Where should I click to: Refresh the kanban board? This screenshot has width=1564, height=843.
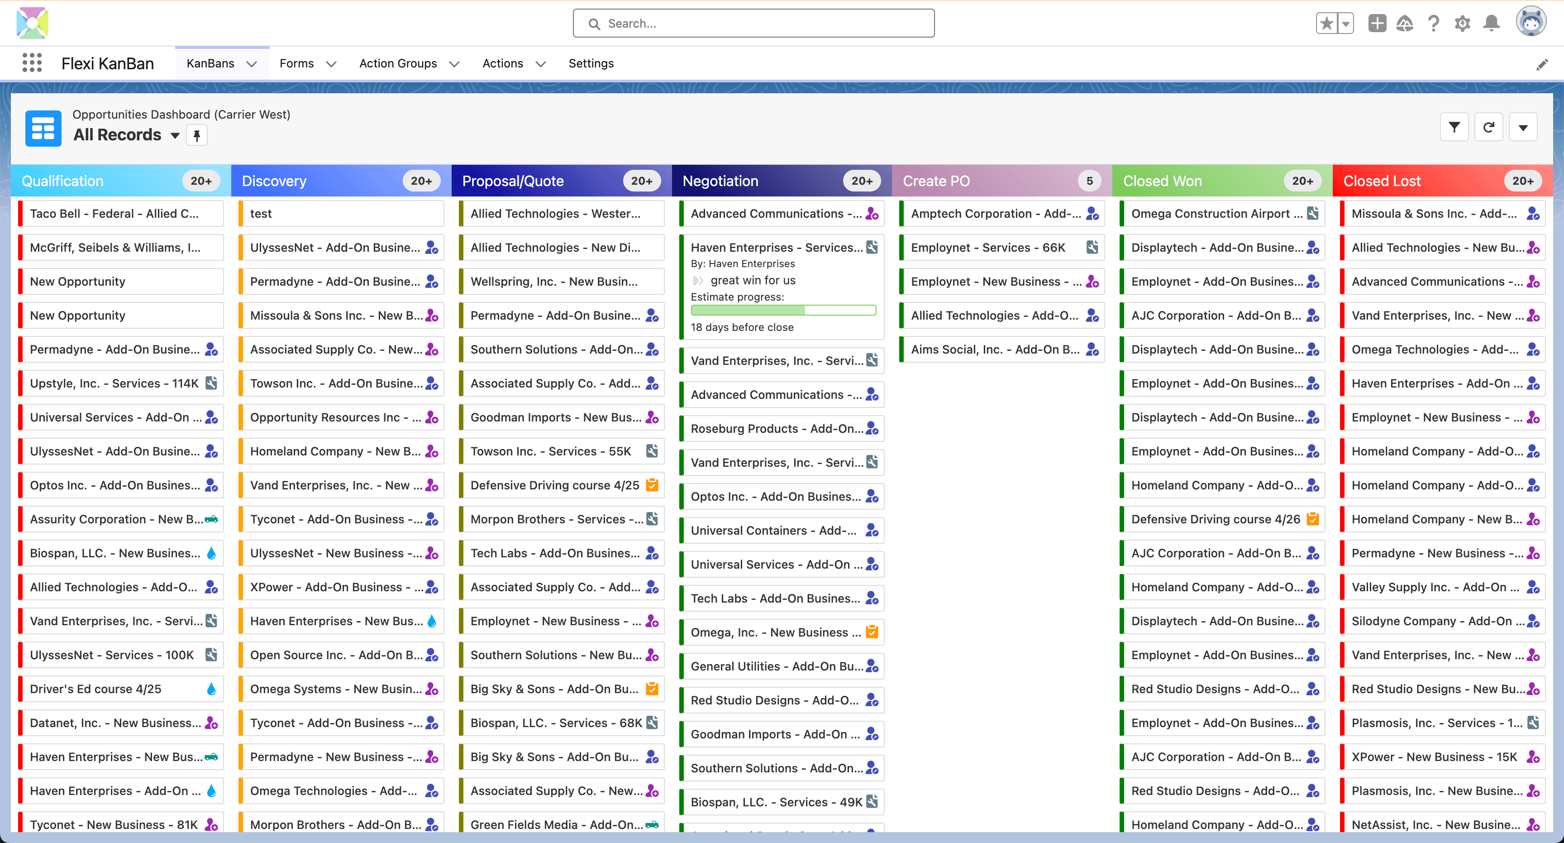1489,127
